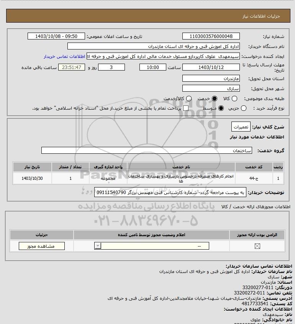Click the تاریخ نیاز column header
This screenshot has height=324, width=295.
pyautogui.click(x=32, y=167)
